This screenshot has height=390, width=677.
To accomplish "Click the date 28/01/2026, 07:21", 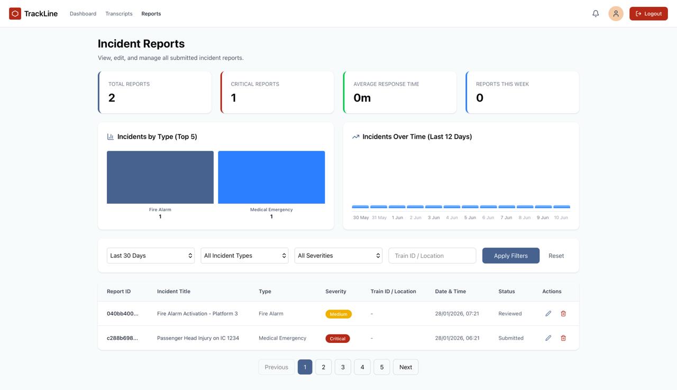I will click(x=457, y=313).
